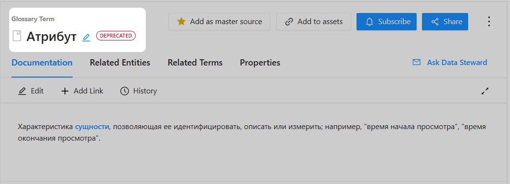Click the DEPRECATED status badge

click(x=116, y=36)
